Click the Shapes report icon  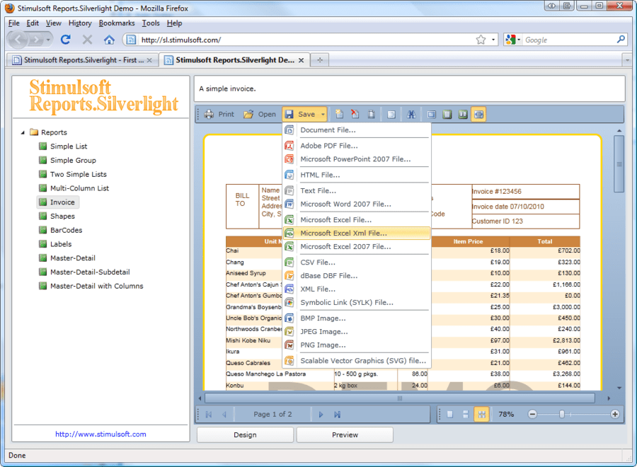(x=42, y=216)
